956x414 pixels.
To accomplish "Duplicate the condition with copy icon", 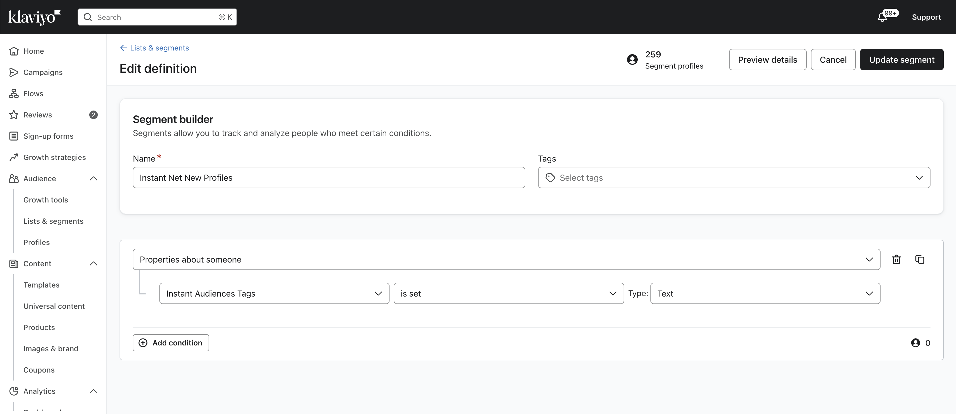I will 920,259.
